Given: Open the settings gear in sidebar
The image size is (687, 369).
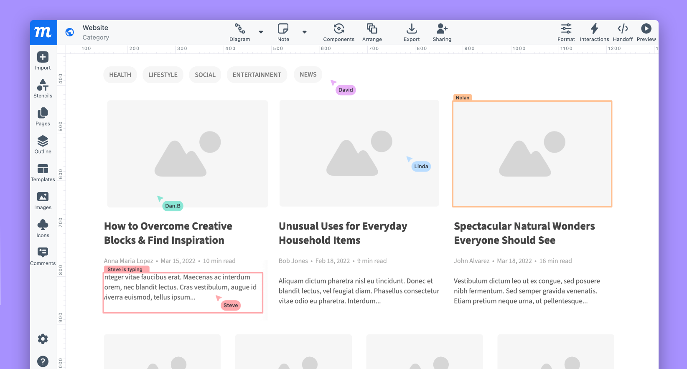Looking at the screenshot, I should tap(43, 339).
